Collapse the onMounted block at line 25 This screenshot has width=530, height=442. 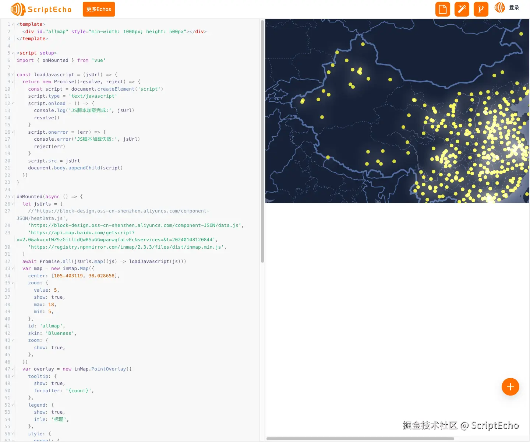13,197
